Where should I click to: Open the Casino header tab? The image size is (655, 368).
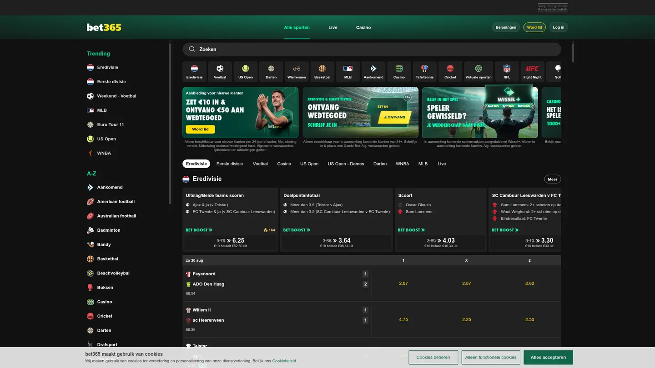[363, 27]
